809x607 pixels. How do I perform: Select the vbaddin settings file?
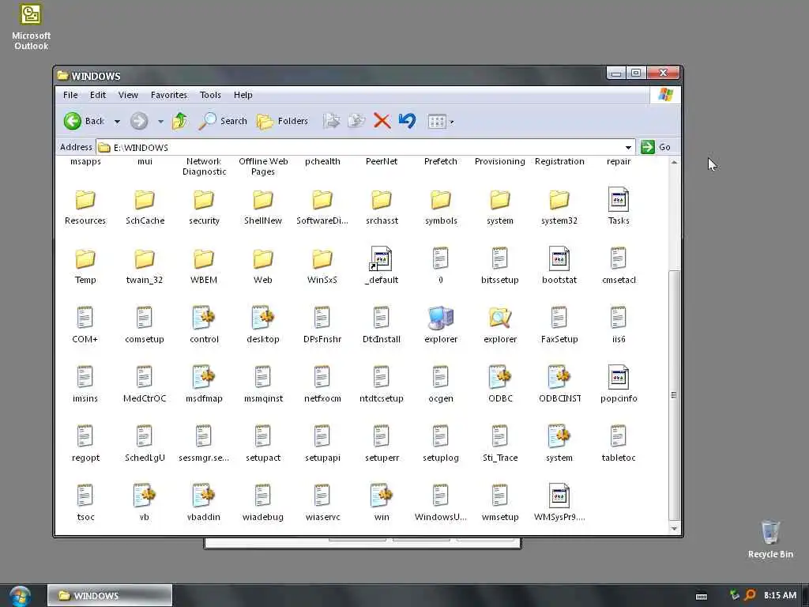click(x=204, y=503)
